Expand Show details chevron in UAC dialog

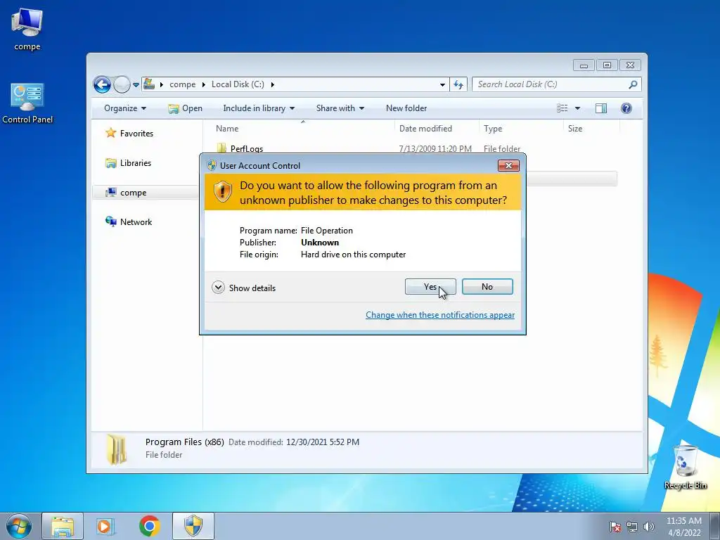point(218,288)
